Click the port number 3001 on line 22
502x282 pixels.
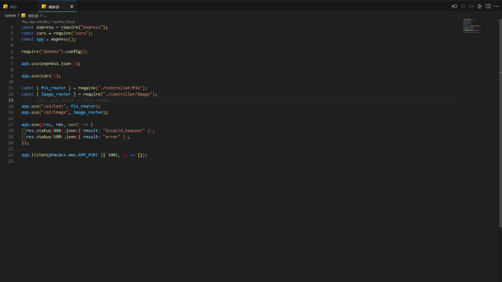(x=113, y=155)
